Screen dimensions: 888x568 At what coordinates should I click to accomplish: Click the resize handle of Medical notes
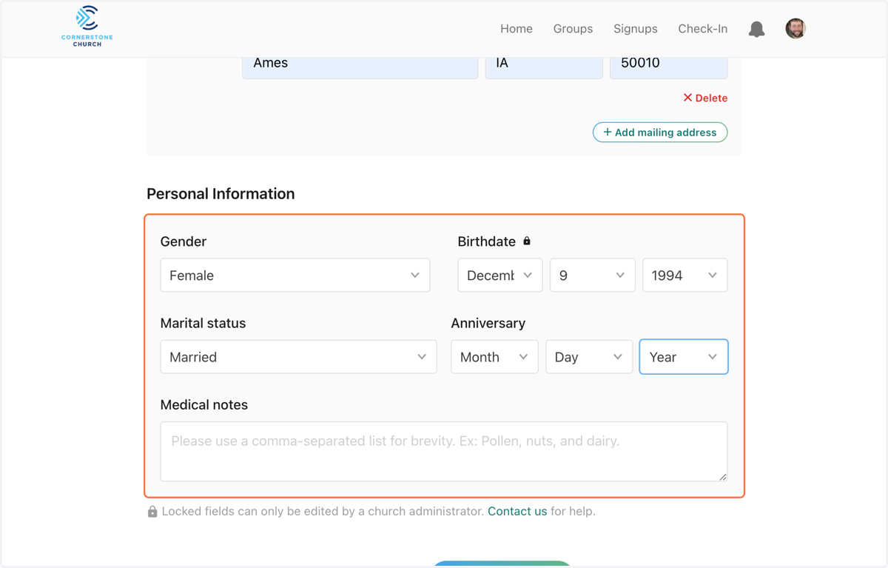point(723,476)
